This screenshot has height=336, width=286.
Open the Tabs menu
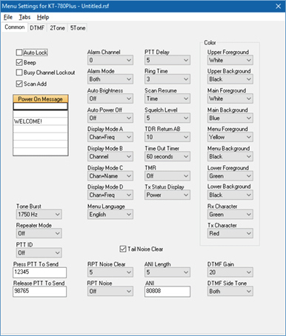(24, 17)
